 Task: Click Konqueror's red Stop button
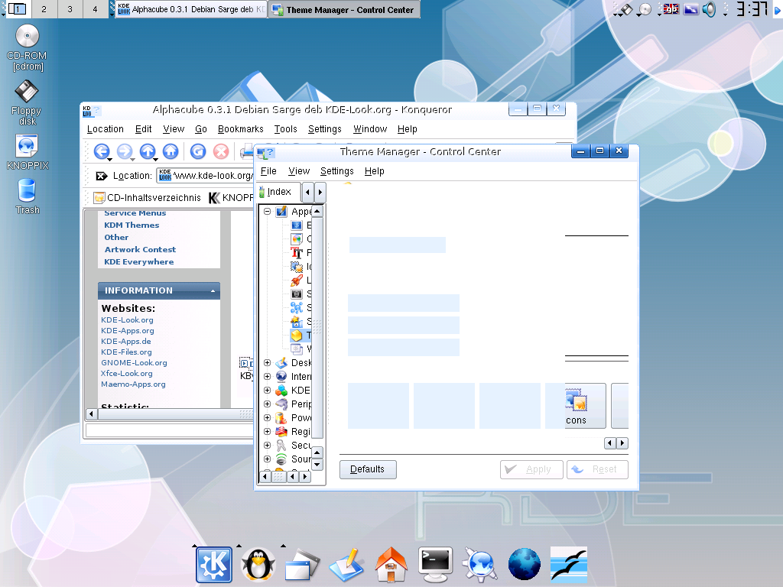click(221, 151)
